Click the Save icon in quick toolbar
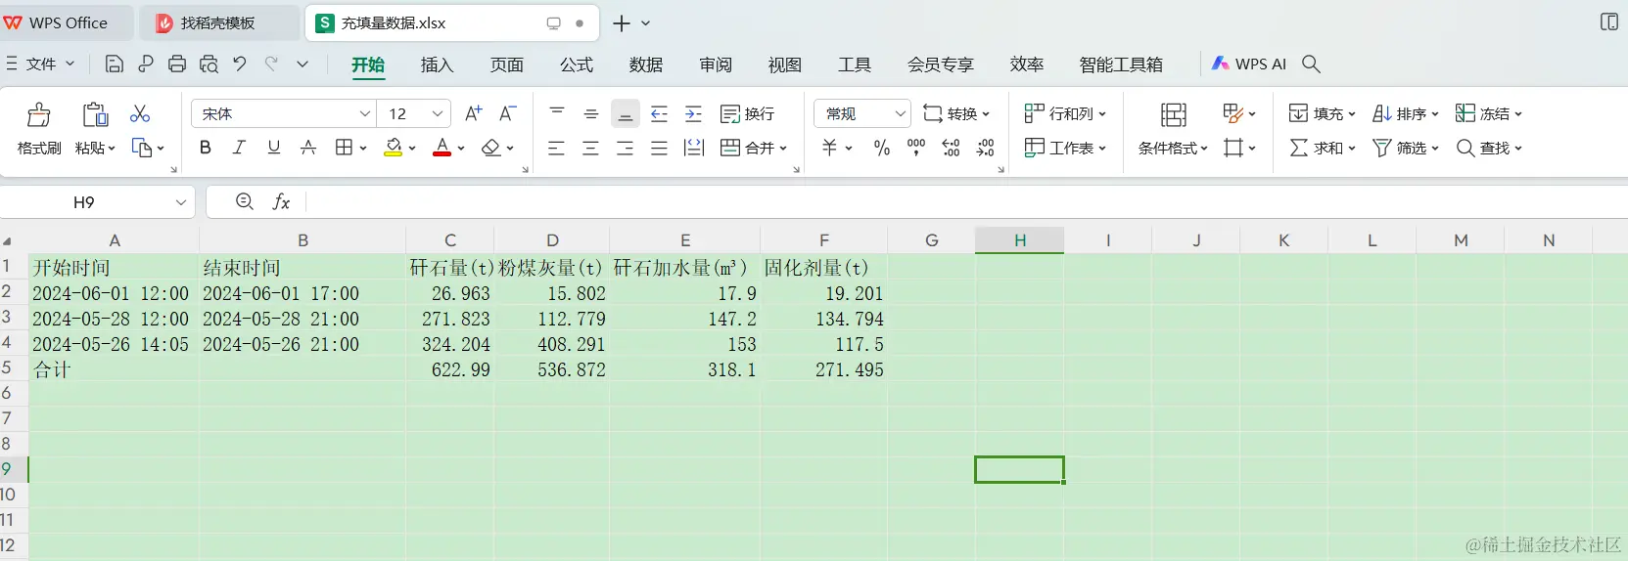1628x561 pixels. 115,64
